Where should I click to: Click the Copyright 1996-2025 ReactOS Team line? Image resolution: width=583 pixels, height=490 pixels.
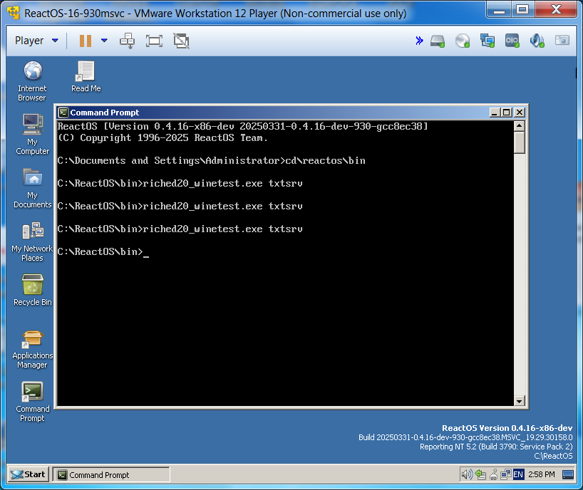[x=162, y=138]
